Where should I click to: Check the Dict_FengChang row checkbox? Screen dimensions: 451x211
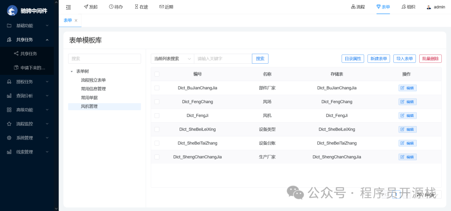coord(157,102)
